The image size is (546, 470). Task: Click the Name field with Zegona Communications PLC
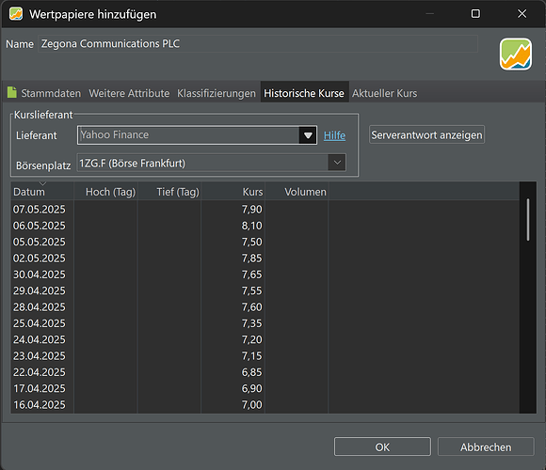[258, 44]
